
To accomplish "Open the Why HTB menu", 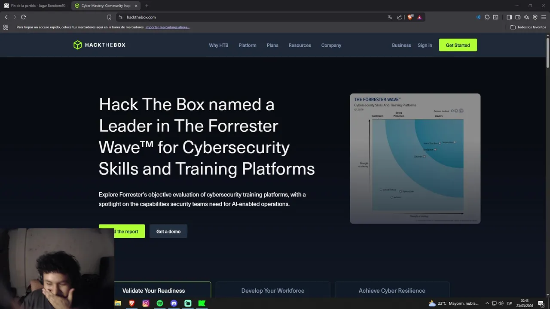I will [219, 45].
